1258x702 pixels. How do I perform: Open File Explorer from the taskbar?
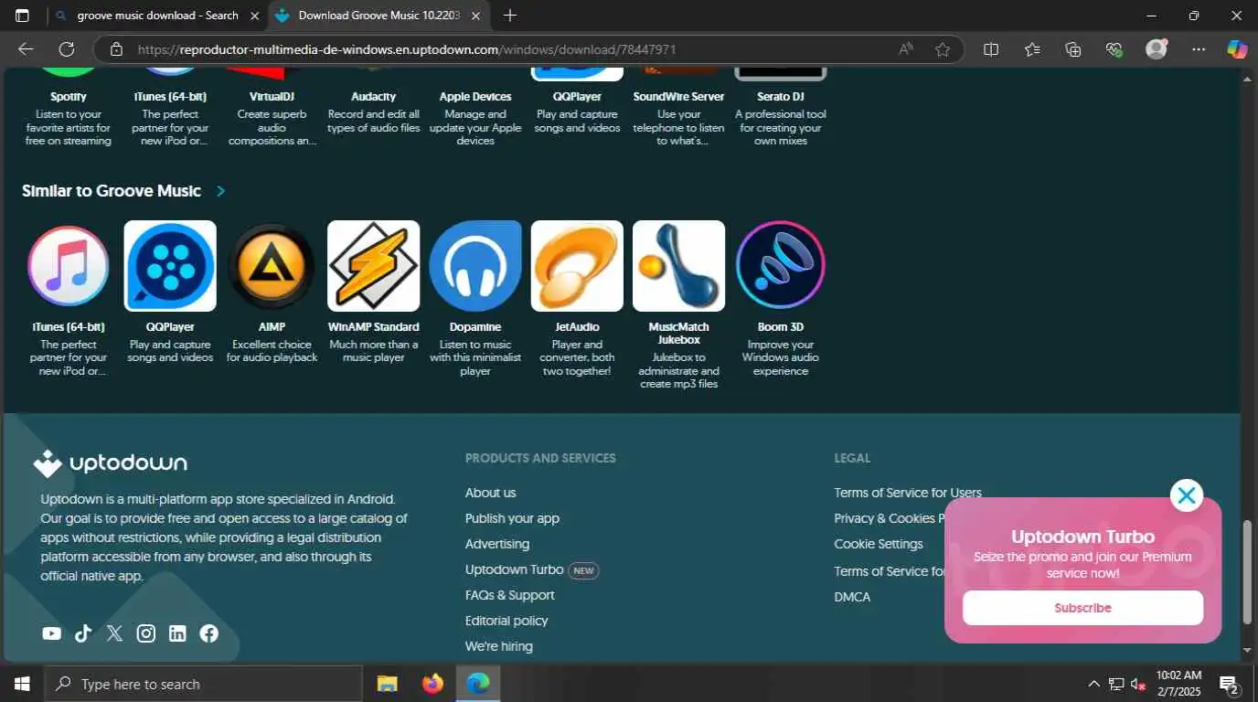(x=388, y=684)
